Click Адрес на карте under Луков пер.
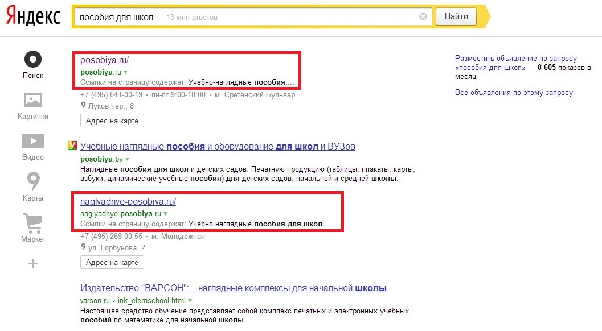 [x=112, y=121]
